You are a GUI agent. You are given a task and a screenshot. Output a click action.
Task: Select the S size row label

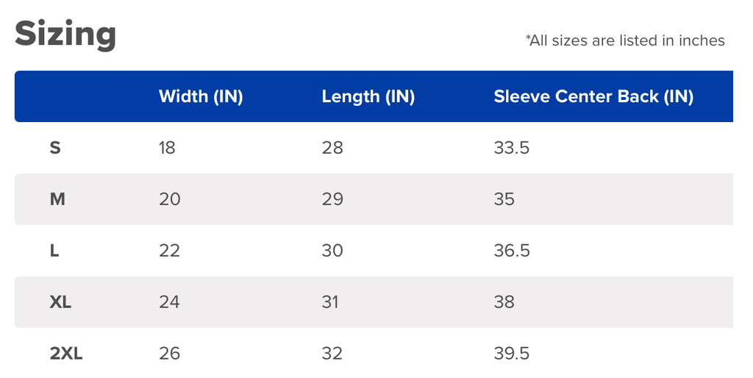click(x=55, y=148)
